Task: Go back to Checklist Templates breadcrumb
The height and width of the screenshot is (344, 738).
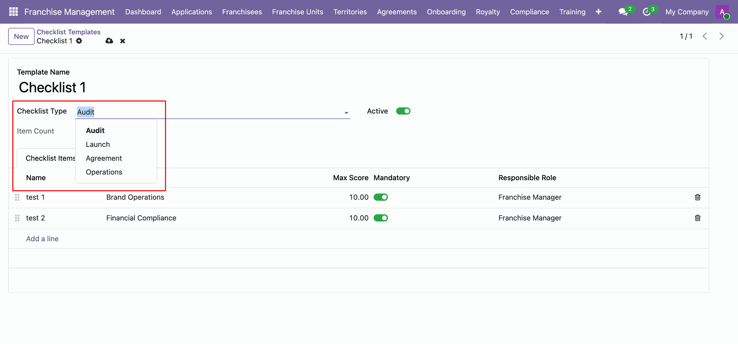Action: coord(68,32)
